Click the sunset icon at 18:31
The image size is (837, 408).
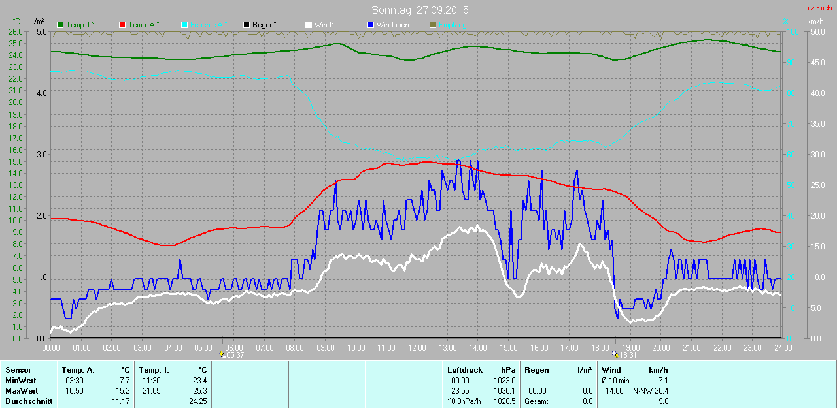coord(615,355)
